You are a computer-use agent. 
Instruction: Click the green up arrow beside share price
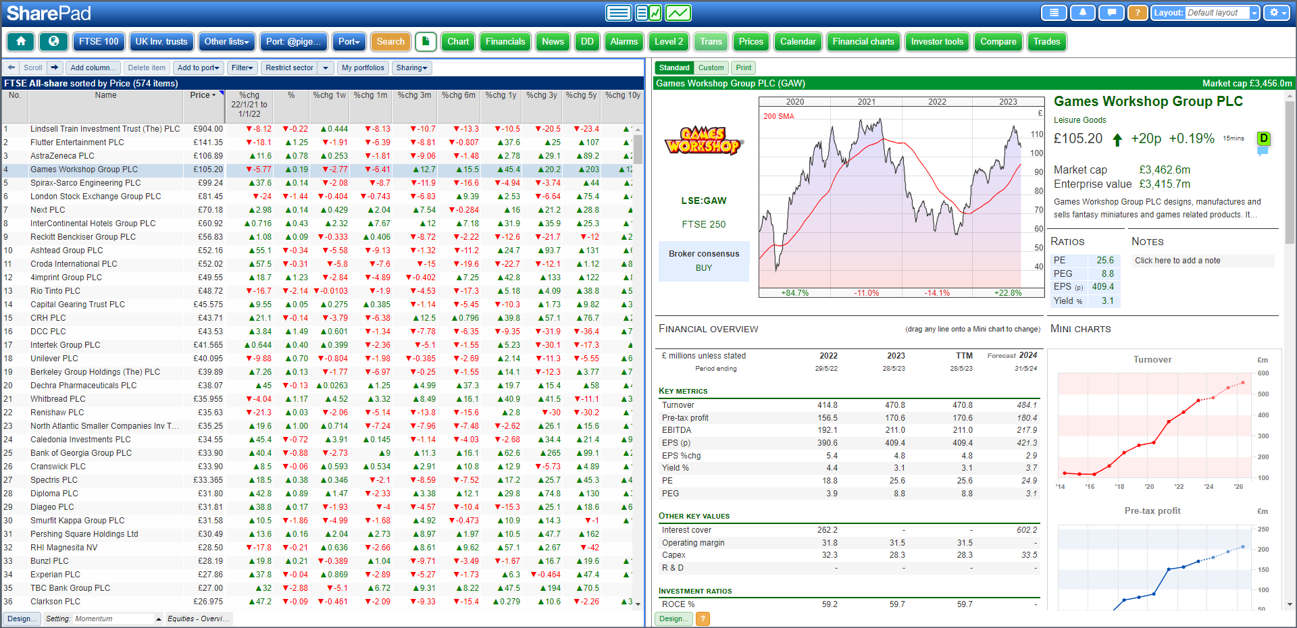[1117, 139]
